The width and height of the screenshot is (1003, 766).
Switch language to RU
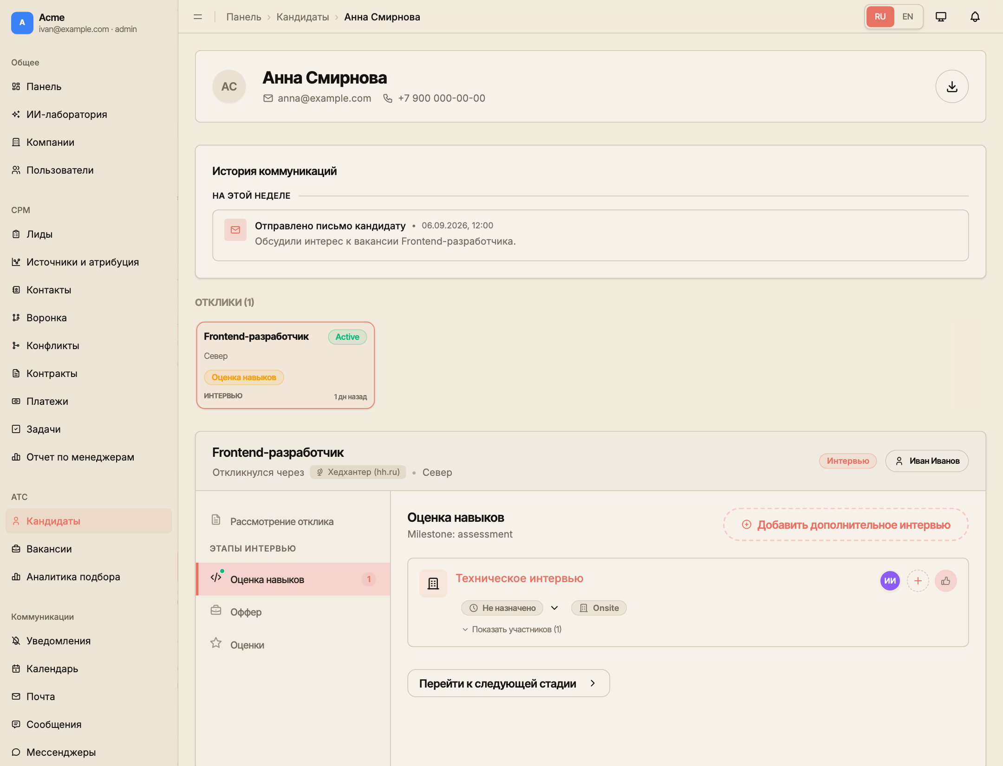[x=880, y=17]
